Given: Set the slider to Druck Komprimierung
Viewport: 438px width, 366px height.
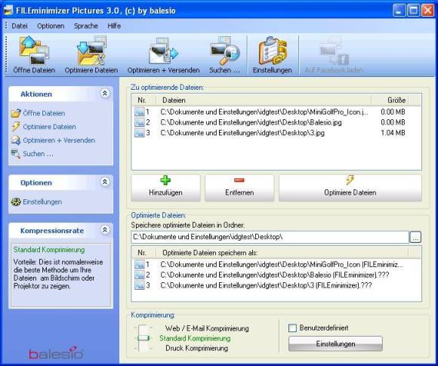Looking at the screenshot, I should pyautogui.click(x=143, y=348).
